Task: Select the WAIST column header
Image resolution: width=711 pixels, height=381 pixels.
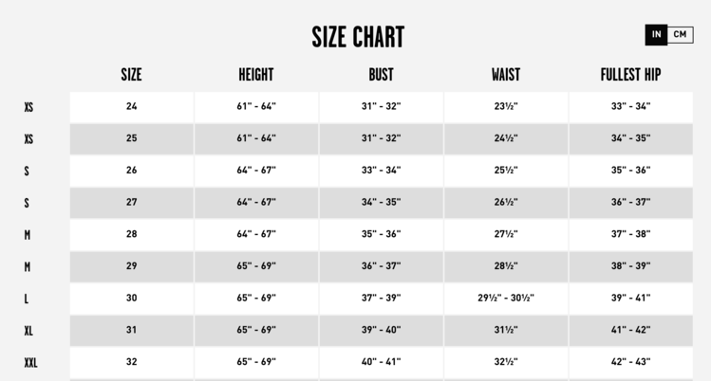Action: (506, 74)
